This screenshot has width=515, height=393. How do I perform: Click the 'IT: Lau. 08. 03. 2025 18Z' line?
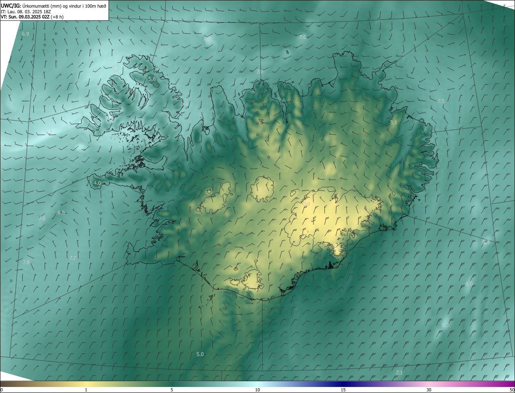pyautogui.click(x=26, y=12)
